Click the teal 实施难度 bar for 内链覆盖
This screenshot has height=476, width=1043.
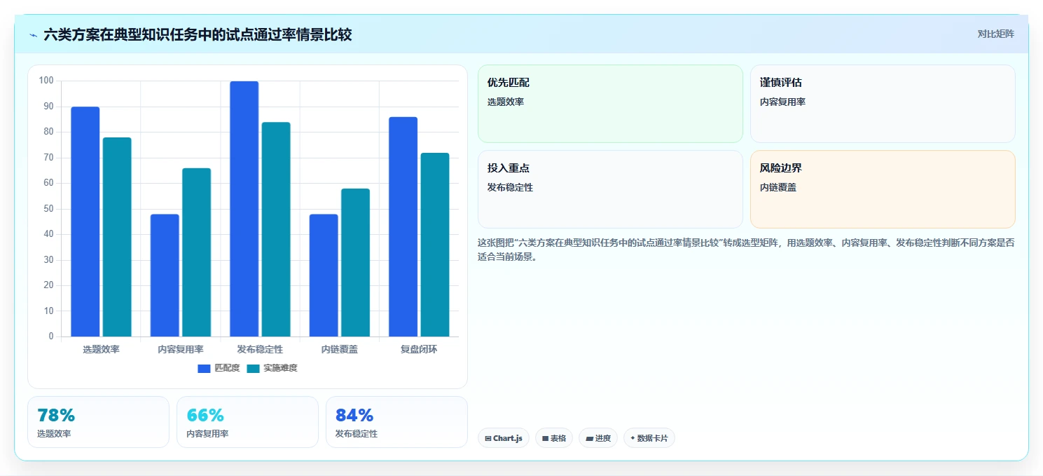(355, 262)
